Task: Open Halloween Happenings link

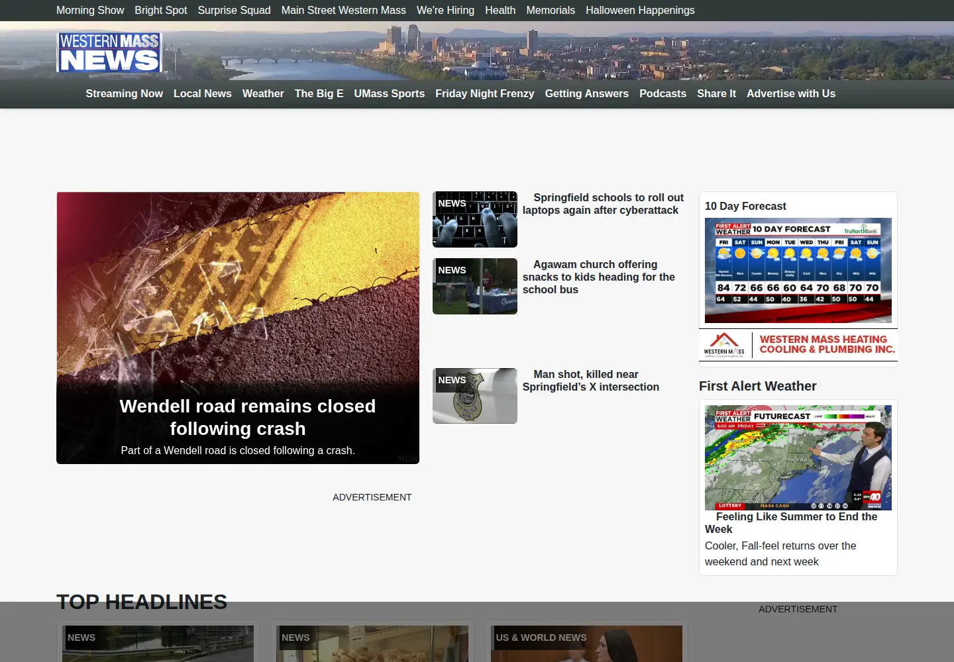Action: point(640,11)
